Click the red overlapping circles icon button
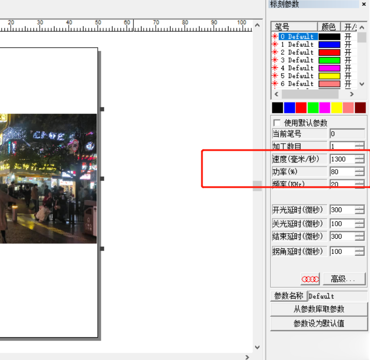Image resolution: width=370 pixels, height=360 pixels. (310, 279)
